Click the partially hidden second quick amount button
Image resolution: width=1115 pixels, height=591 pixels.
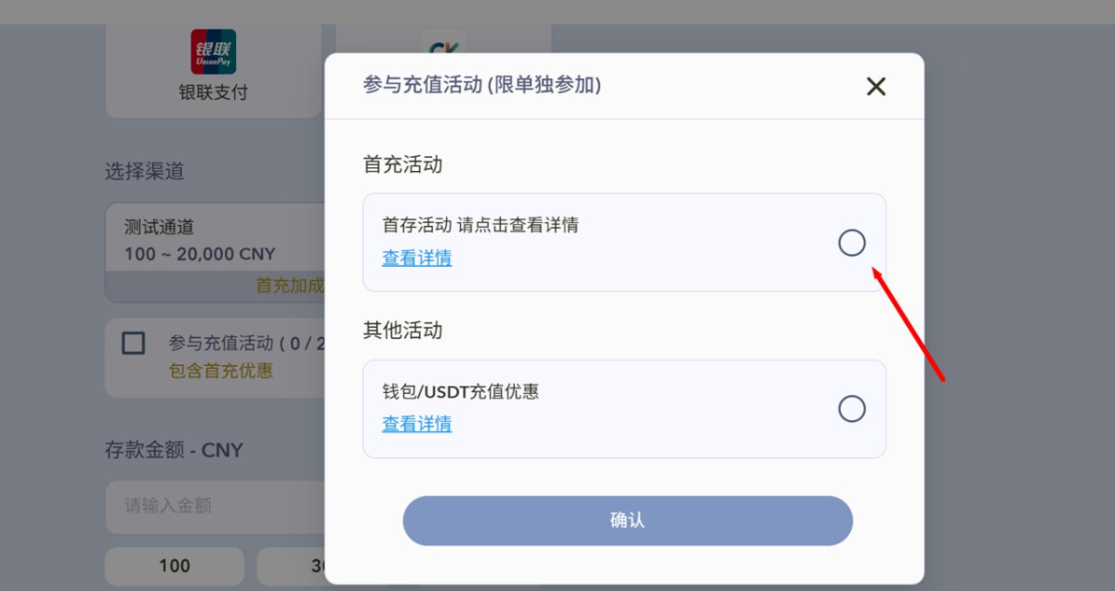[292, 566]
